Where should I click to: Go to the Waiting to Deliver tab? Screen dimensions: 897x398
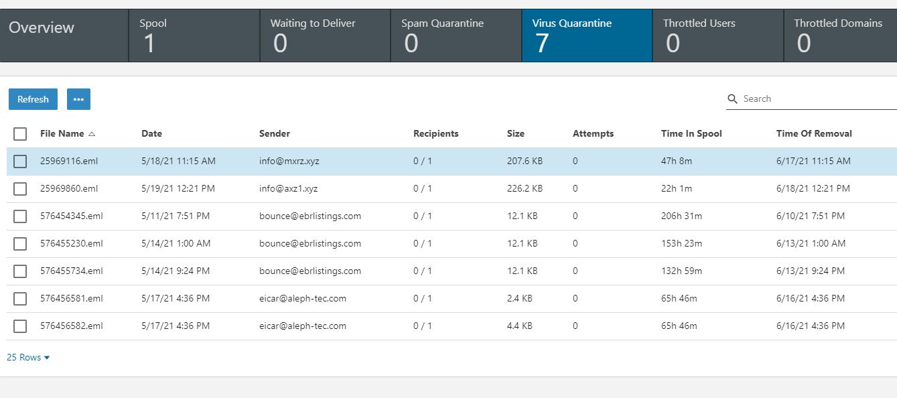pyautogui.click(x=325, y=36)
